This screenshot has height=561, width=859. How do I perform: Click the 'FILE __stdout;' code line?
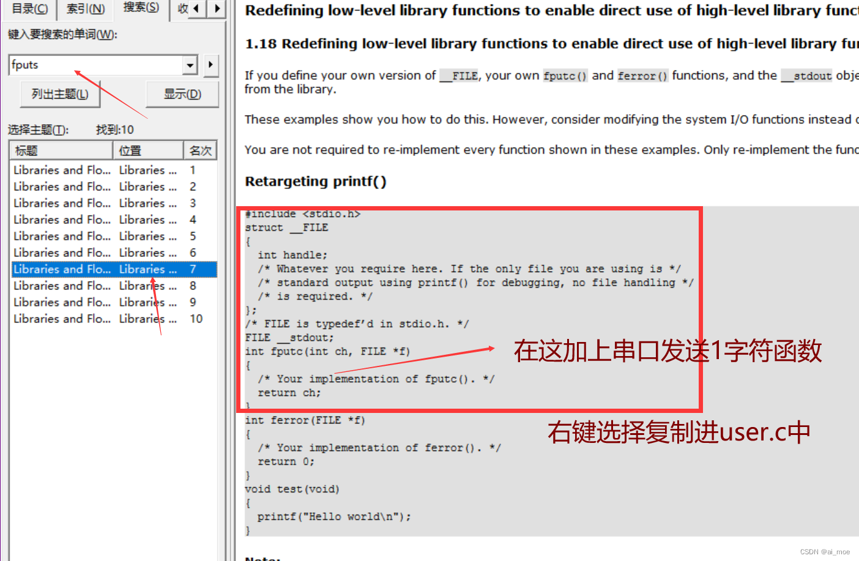tap(289, 338)
